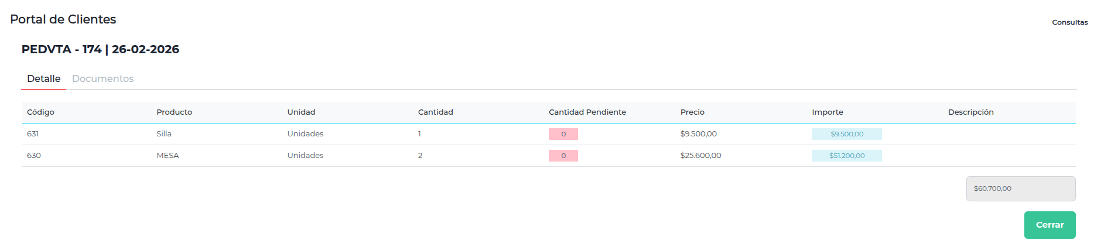Click the Código column header
This screenshot has height=247, width=1094.
(x=40, y=112)
